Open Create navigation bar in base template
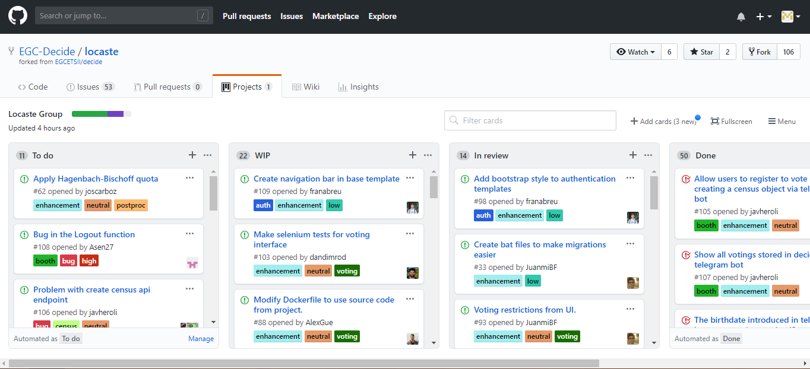Image resolution: width=810 pixels, height=369 pixels. [327, 179]
